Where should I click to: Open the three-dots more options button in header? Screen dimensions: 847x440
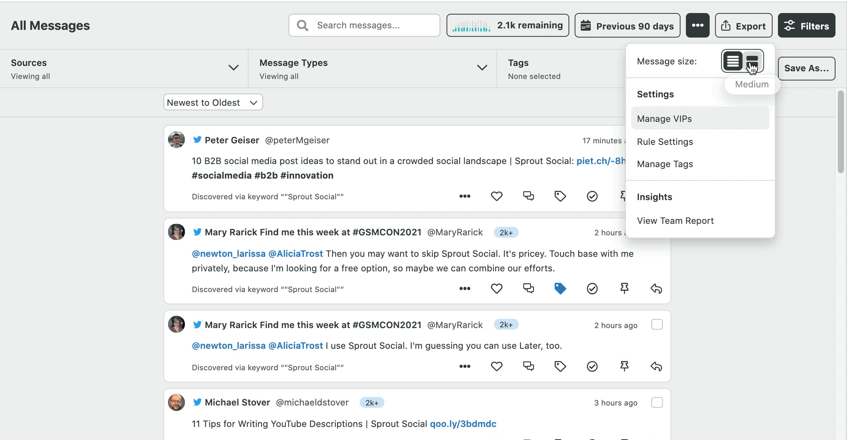(697, 25)
